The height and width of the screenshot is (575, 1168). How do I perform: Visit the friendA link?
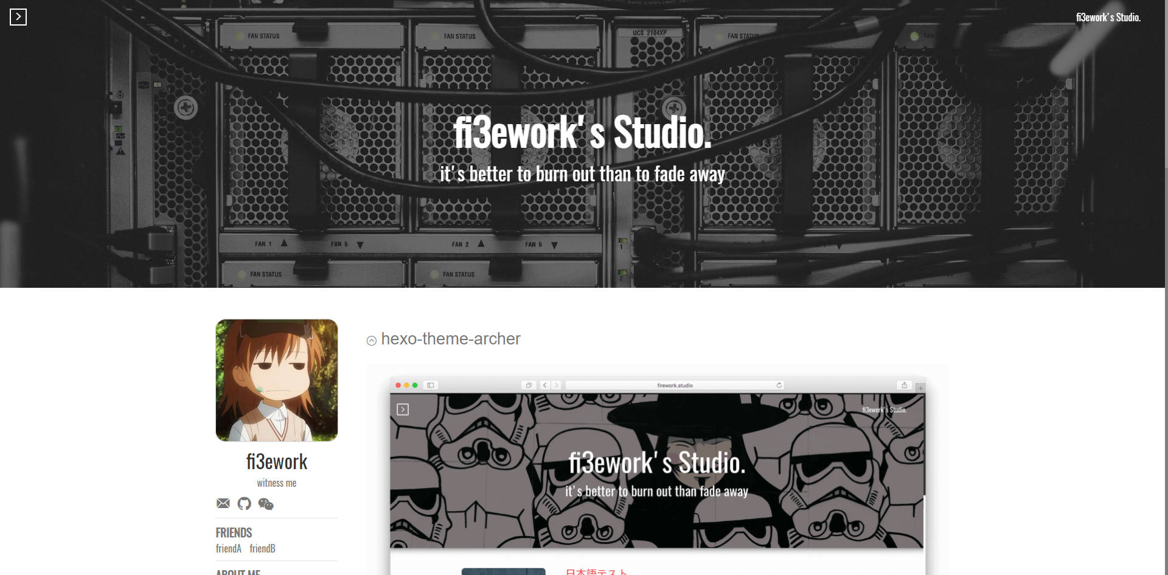pos(228,548)
